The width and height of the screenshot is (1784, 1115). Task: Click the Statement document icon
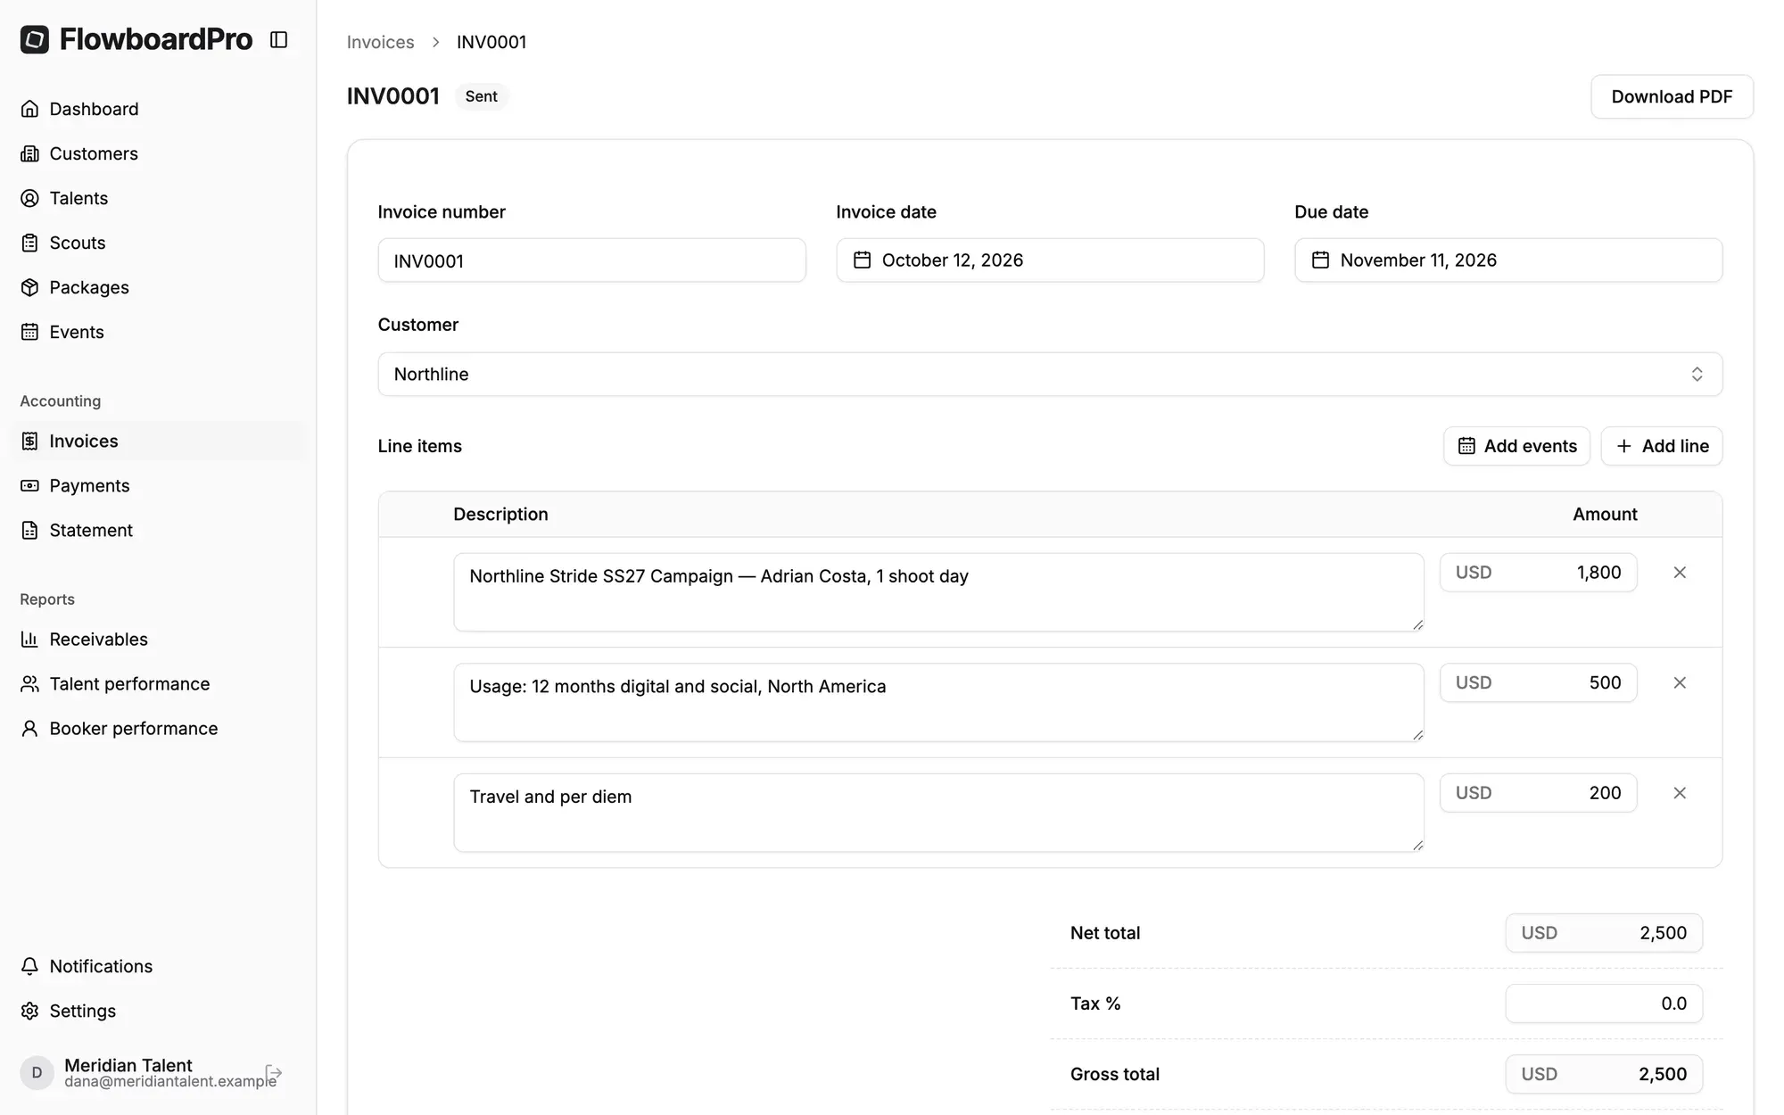(x=30, y=530)
